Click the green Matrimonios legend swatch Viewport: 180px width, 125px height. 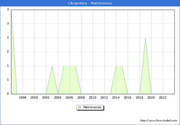click(x=79, y=107)
